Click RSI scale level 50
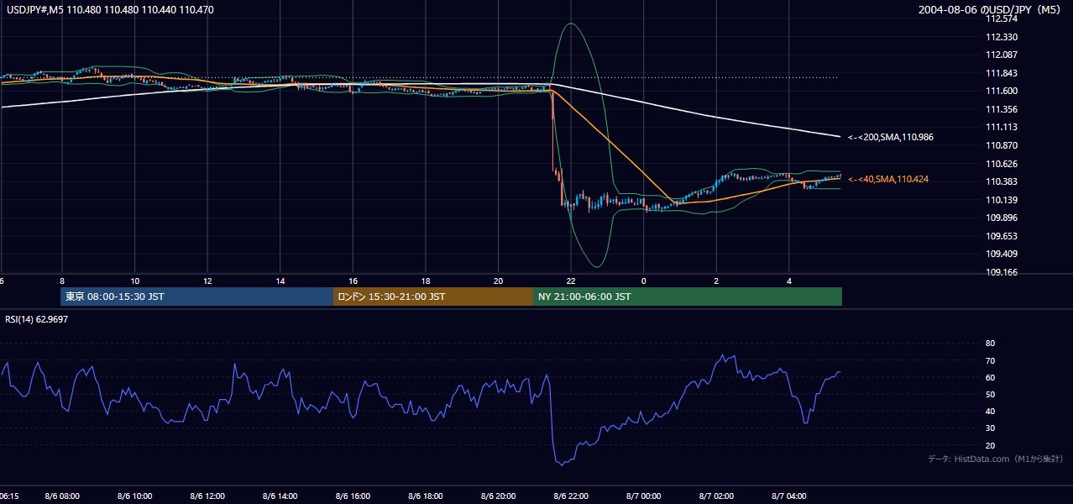 990,394
